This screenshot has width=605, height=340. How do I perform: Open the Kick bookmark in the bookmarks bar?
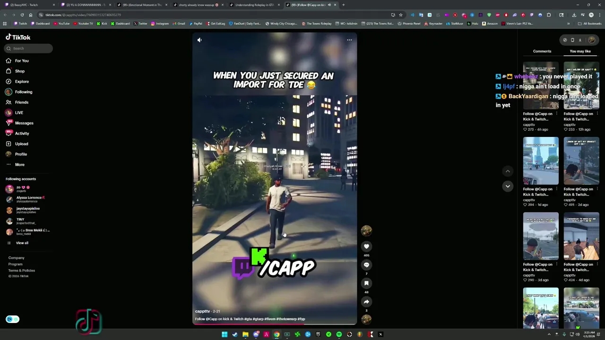[102, 24]
